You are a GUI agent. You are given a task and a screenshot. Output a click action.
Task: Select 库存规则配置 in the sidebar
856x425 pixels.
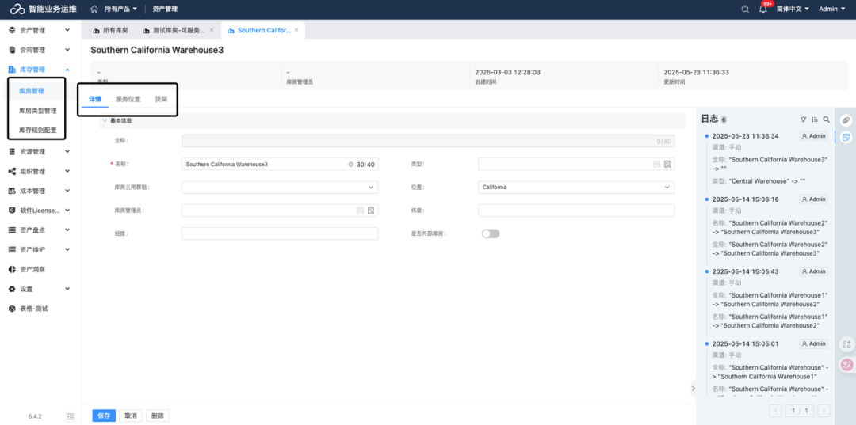coord(38,131)
